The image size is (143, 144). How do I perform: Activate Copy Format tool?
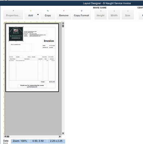point(81,15)
